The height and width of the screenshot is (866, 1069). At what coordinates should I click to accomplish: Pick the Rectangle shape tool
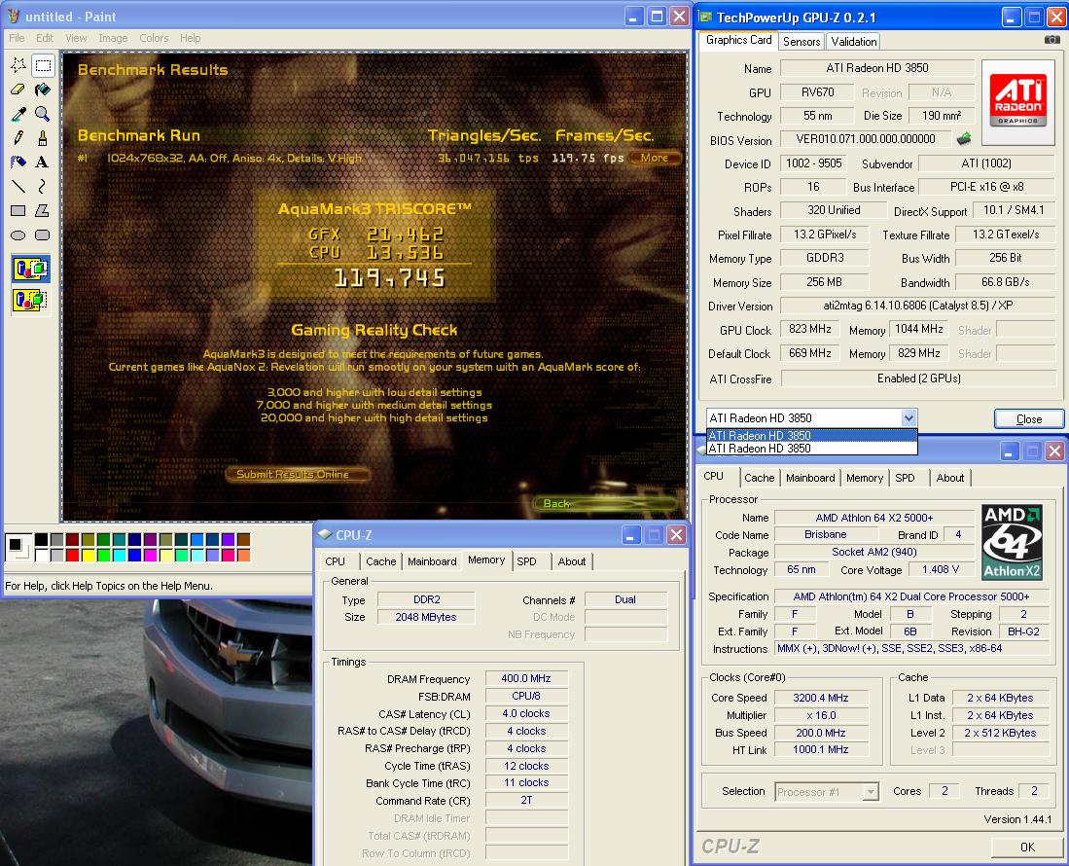(x=18, y=211)
